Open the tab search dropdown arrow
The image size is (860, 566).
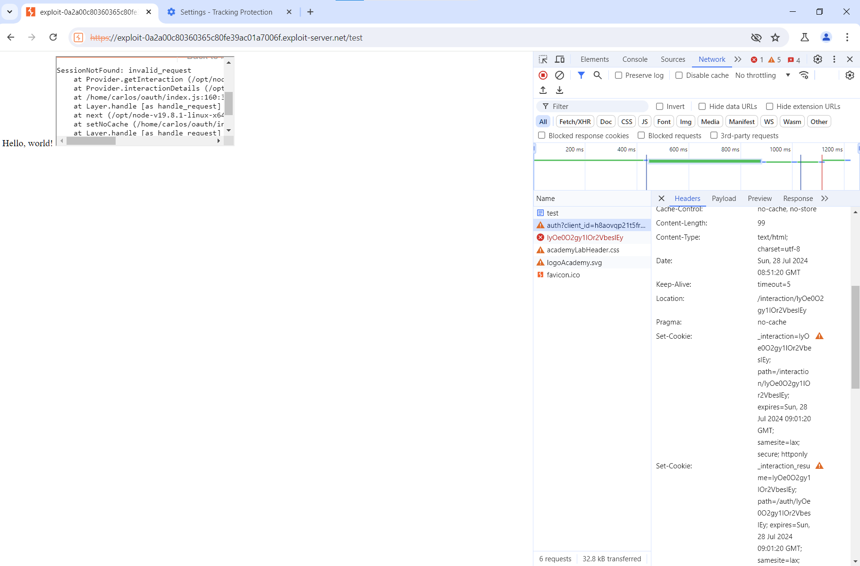coord(9,12)
